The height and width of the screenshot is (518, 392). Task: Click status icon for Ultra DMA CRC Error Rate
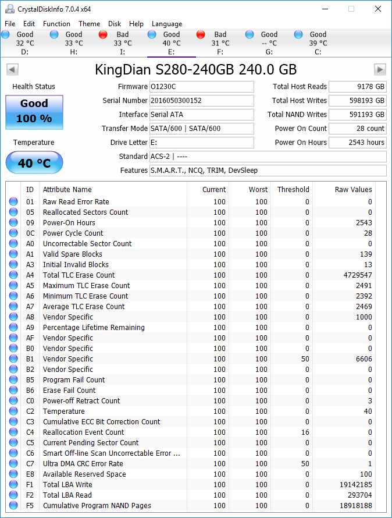[13, 463]
